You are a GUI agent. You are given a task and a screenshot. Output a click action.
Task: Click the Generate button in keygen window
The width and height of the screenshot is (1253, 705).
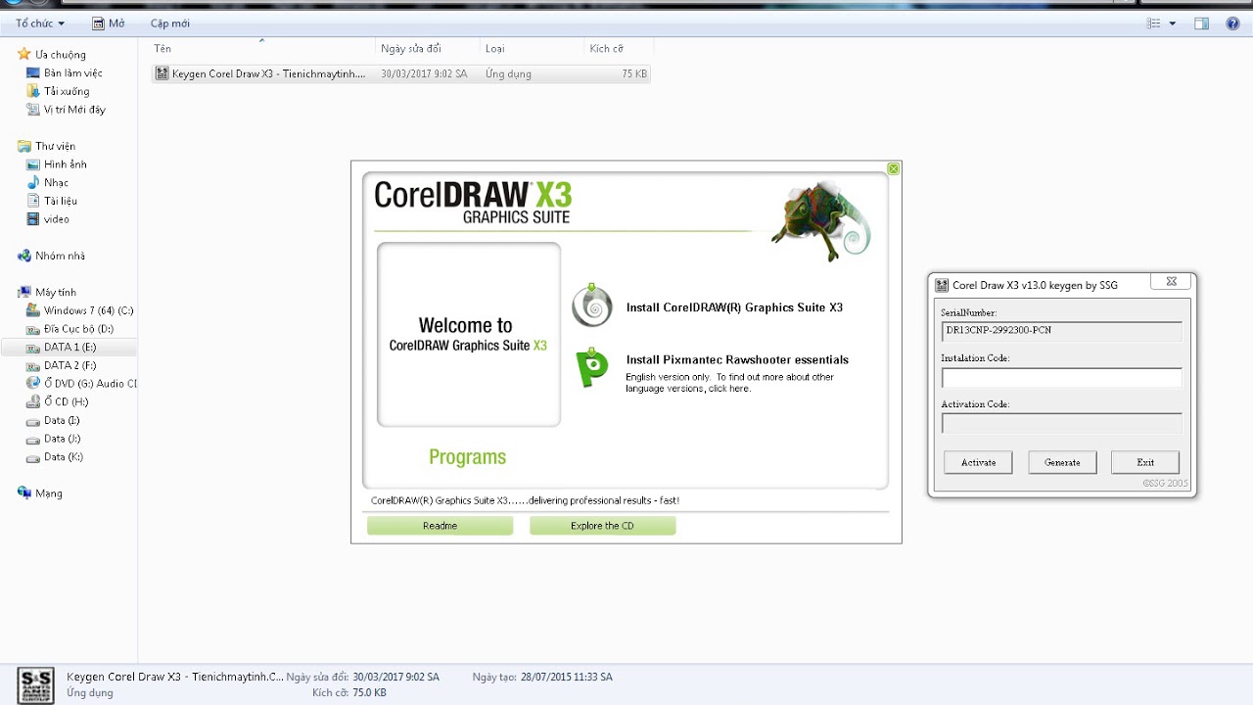(1062, 462)
